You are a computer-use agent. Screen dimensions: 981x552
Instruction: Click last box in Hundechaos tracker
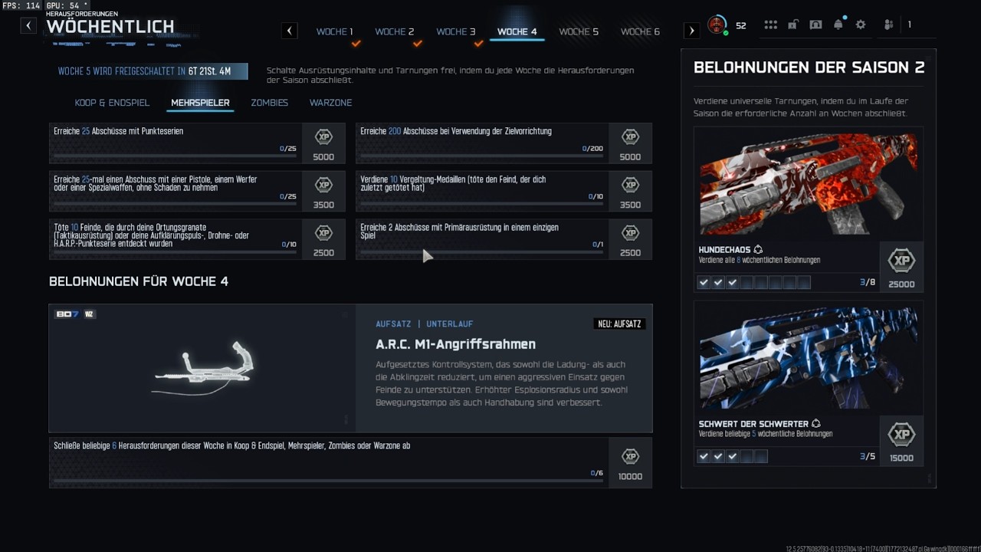tap(804, 283)
